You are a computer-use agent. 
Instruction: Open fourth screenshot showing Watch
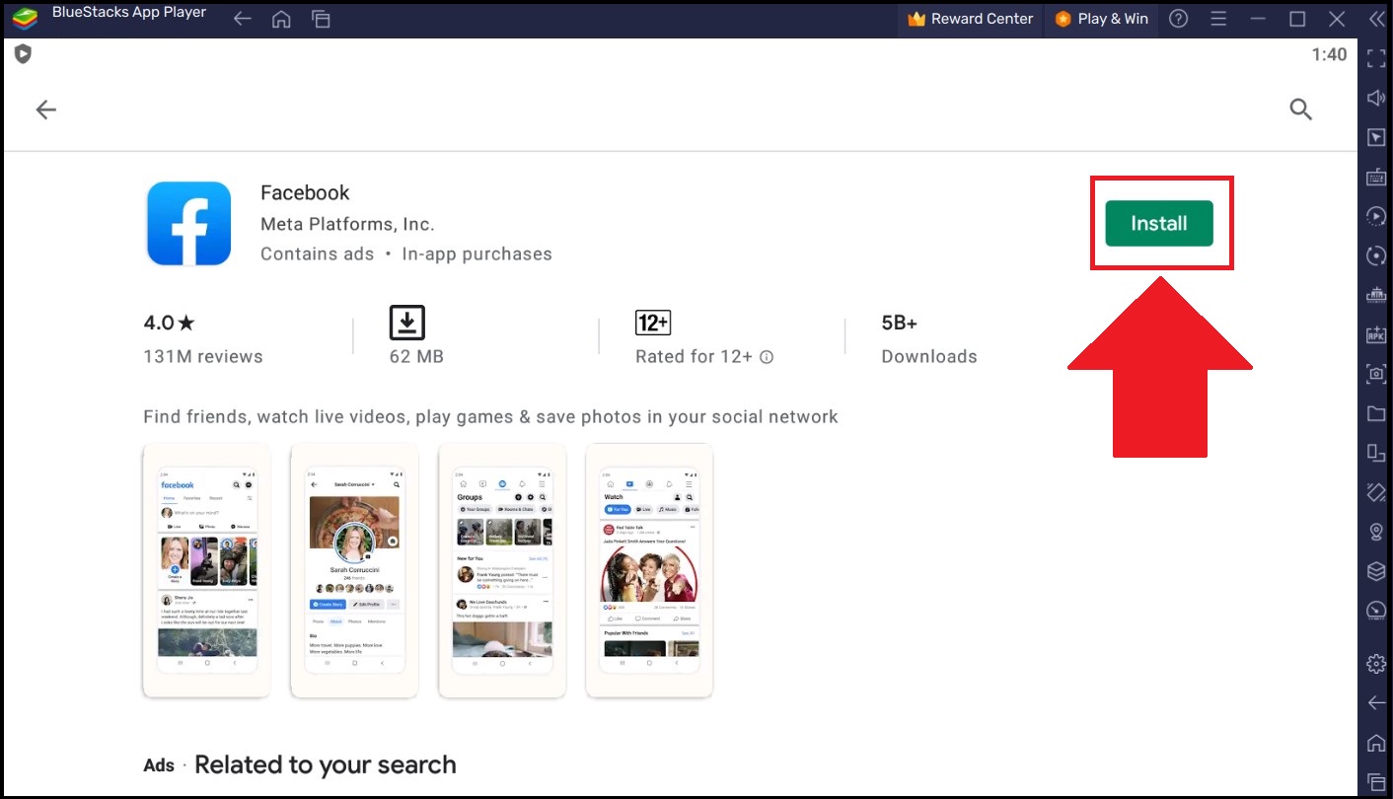pyautogui.click(x=649, y=570)
